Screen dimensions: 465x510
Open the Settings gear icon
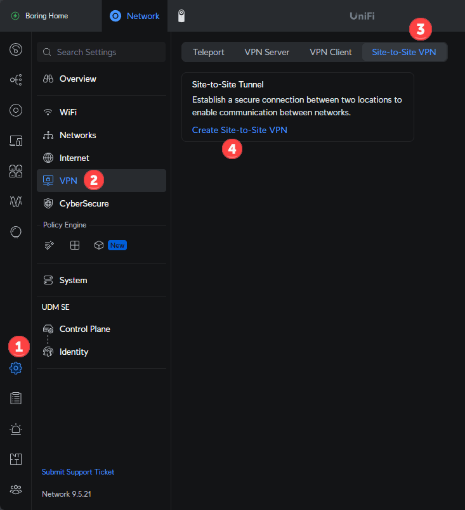click(x=16, y=368)
